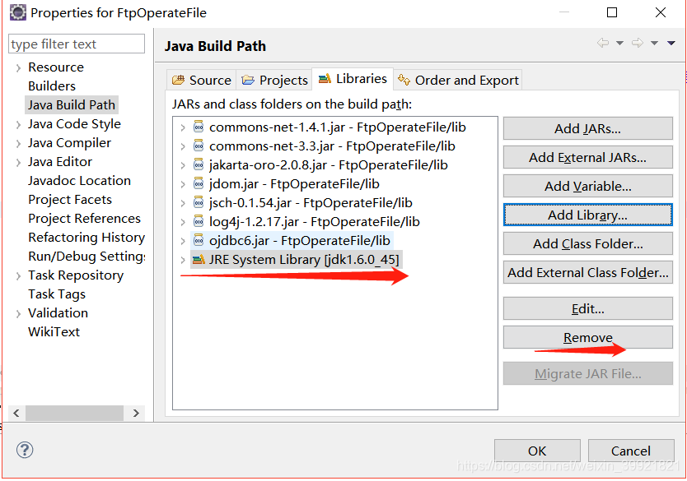Select Project References in the tree

tap(85, 218)
